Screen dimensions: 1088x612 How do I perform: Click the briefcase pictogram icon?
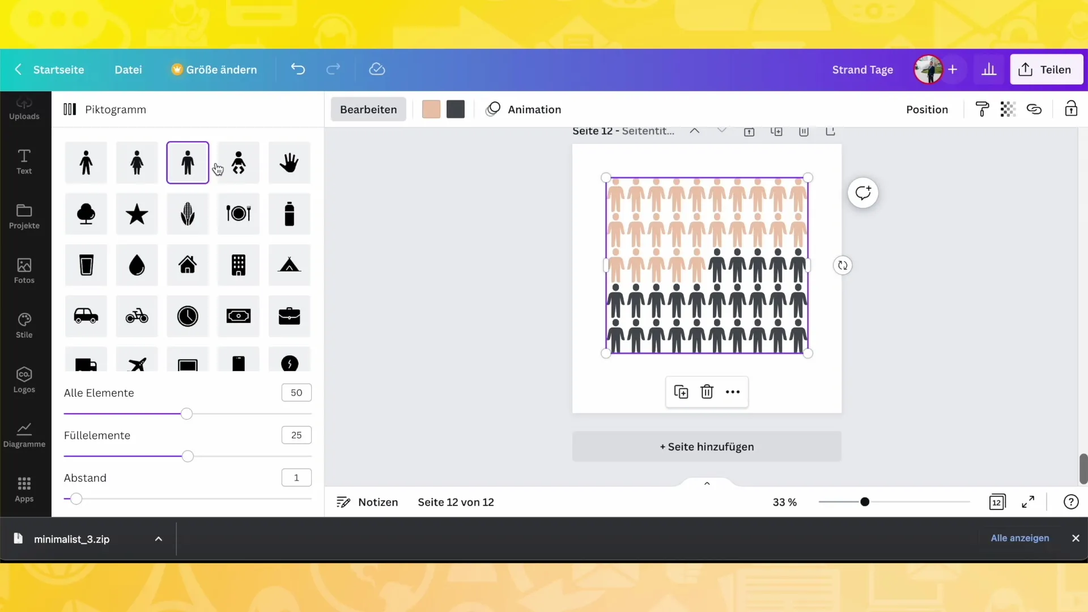tap(290, 316)
